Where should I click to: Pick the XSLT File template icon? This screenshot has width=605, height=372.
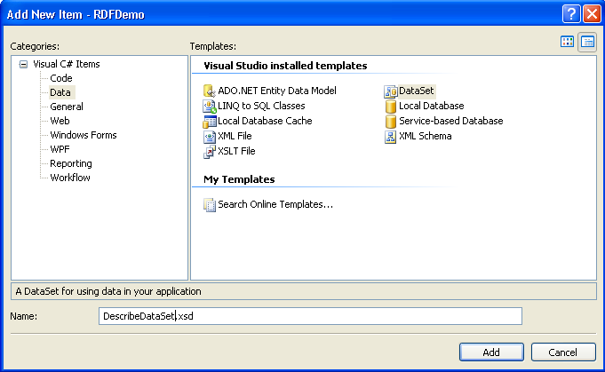[x=210, y=152]
